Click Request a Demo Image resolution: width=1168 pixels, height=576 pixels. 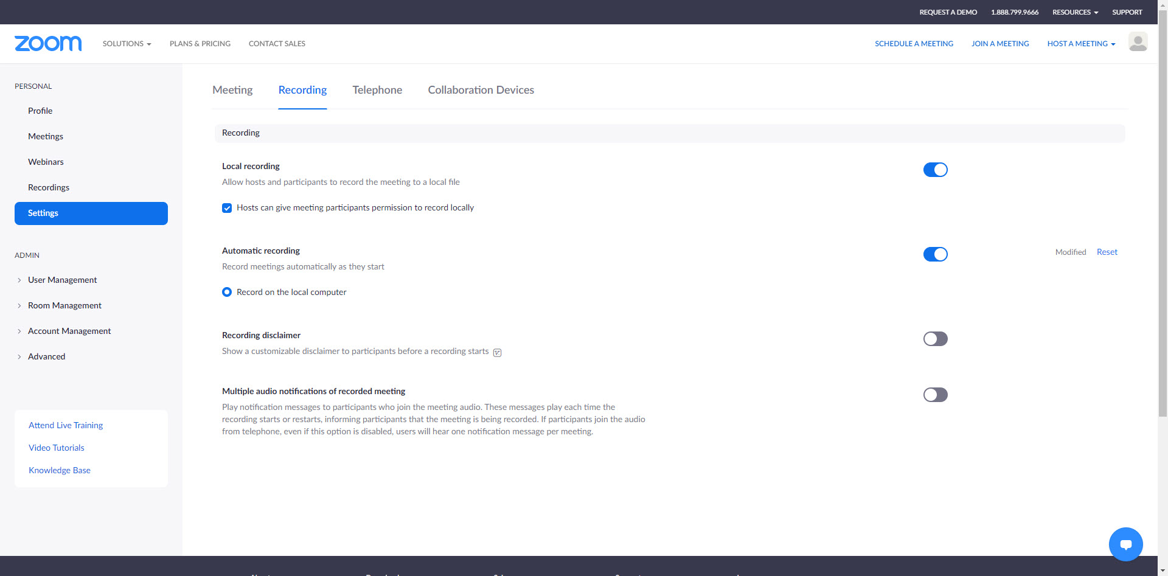tap(948, 12)
